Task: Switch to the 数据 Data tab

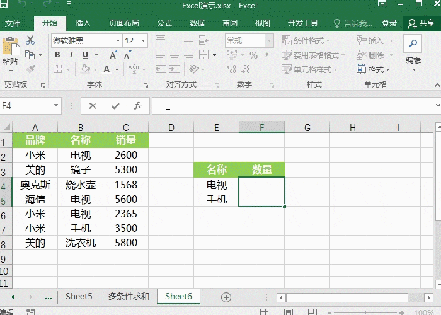Action: pyautogui.click(x=197, y=23)
